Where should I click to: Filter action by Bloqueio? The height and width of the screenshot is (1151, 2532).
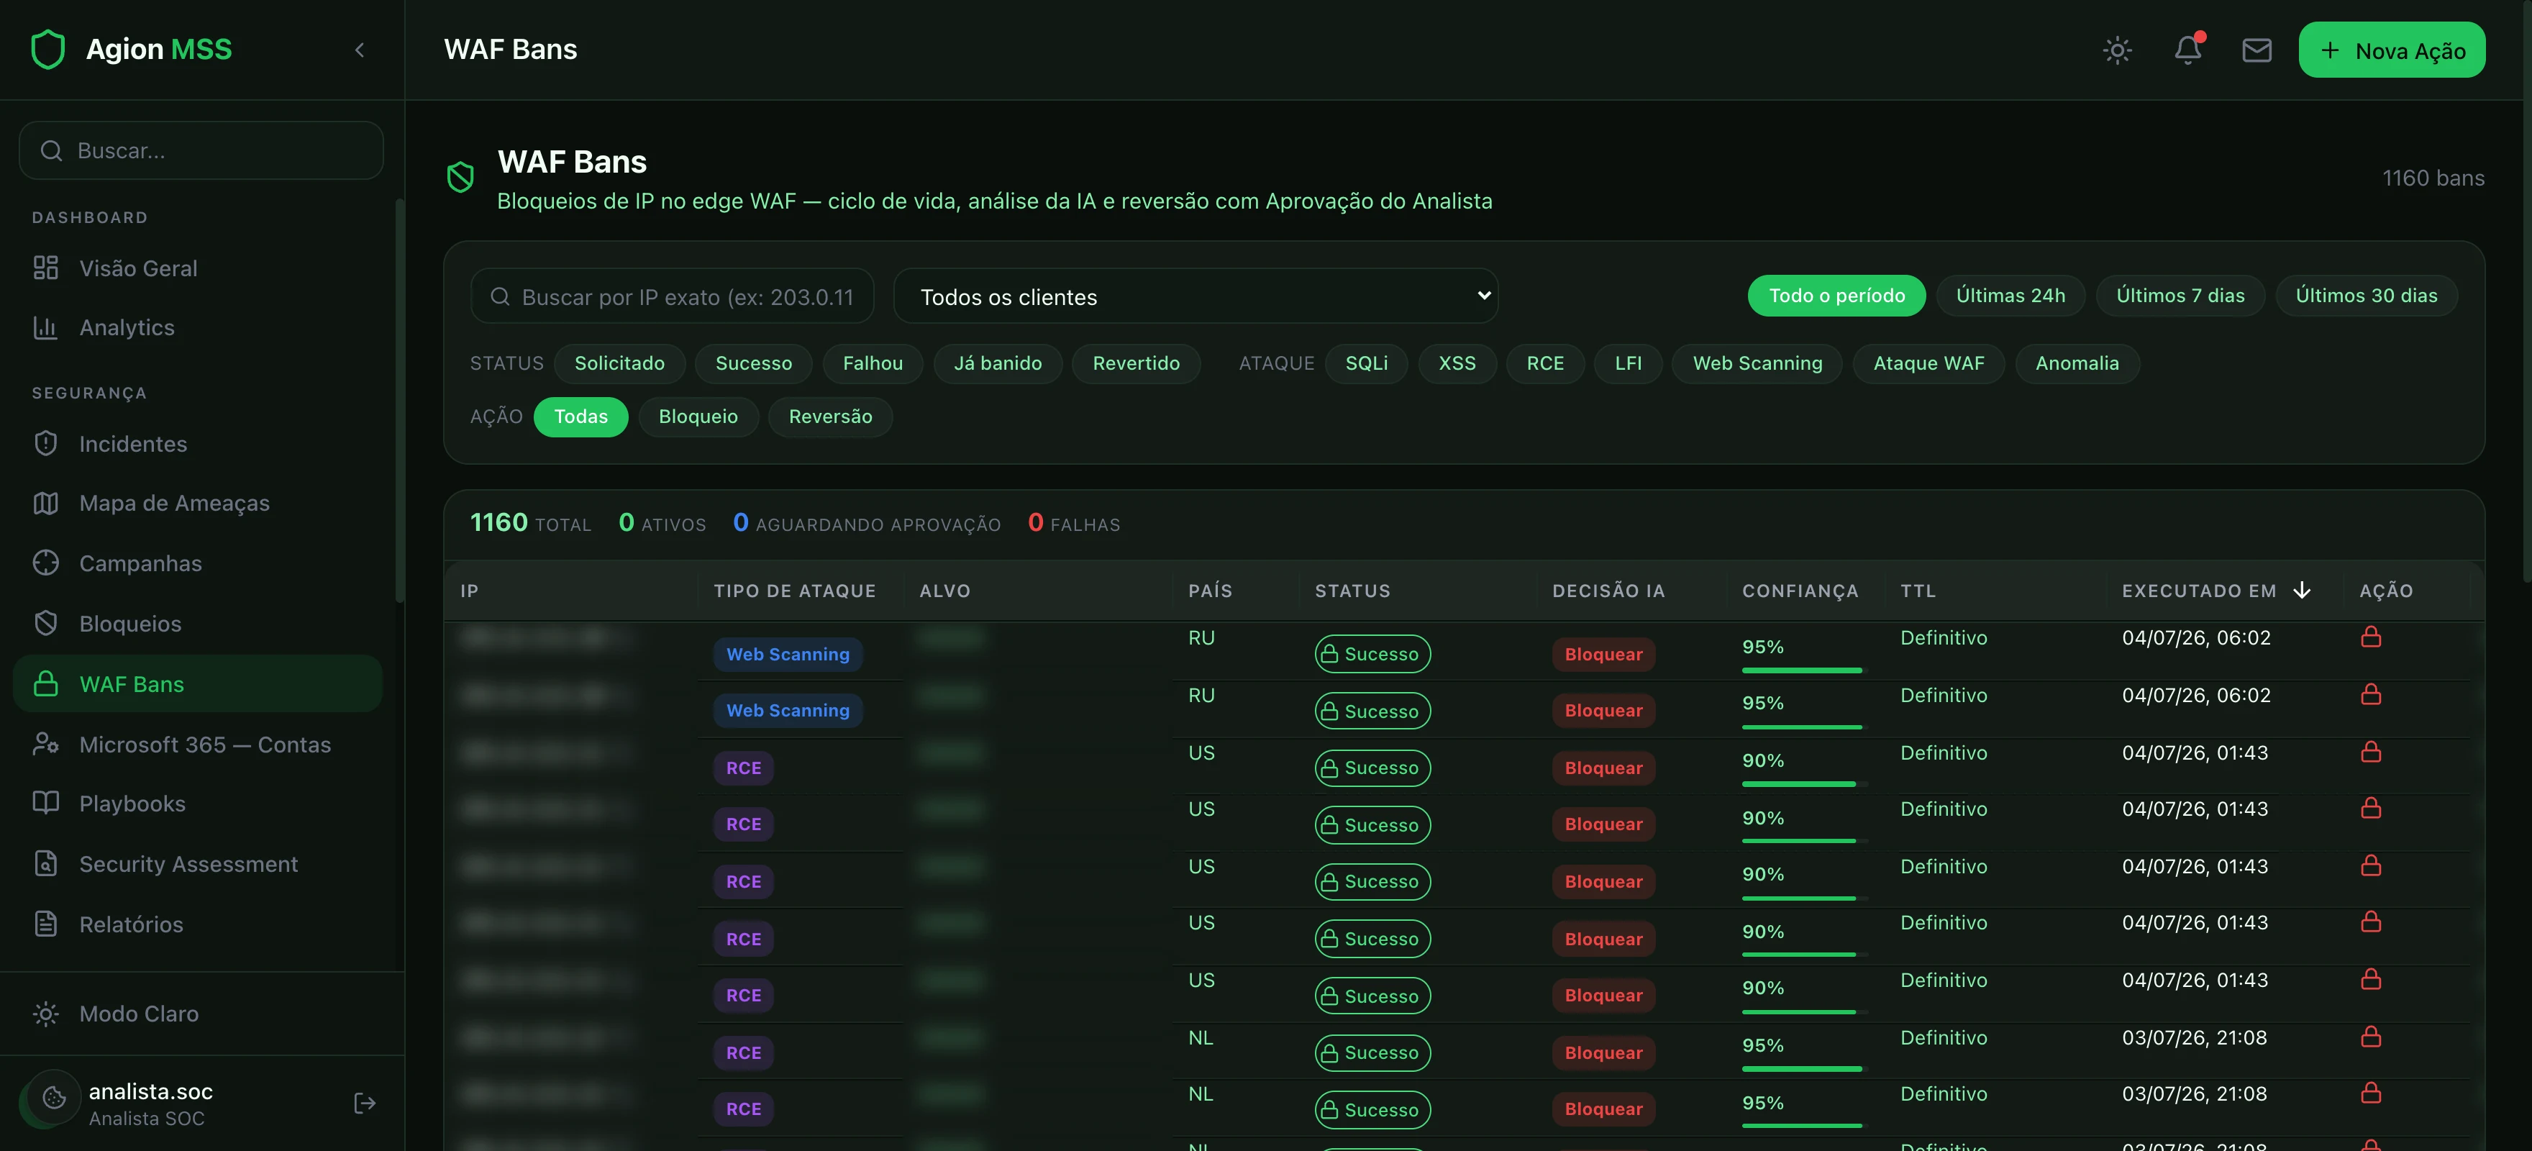[x=698, y=417]
